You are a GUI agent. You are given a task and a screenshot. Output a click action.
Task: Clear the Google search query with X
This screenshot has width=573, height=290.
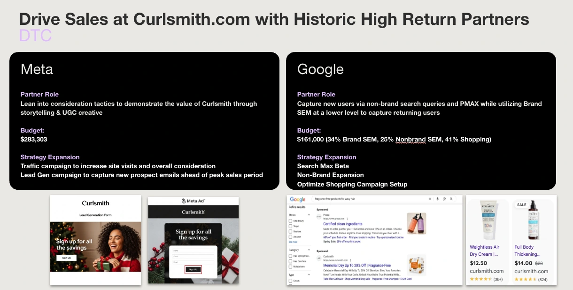coord(430,199)
